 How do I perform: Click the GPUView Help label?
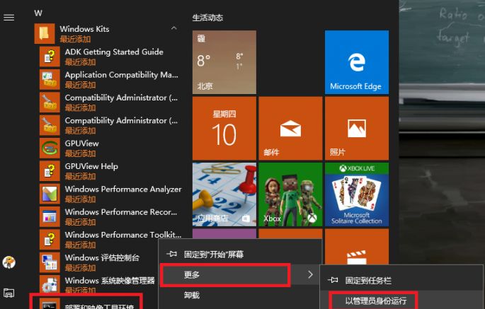point(91,166)
